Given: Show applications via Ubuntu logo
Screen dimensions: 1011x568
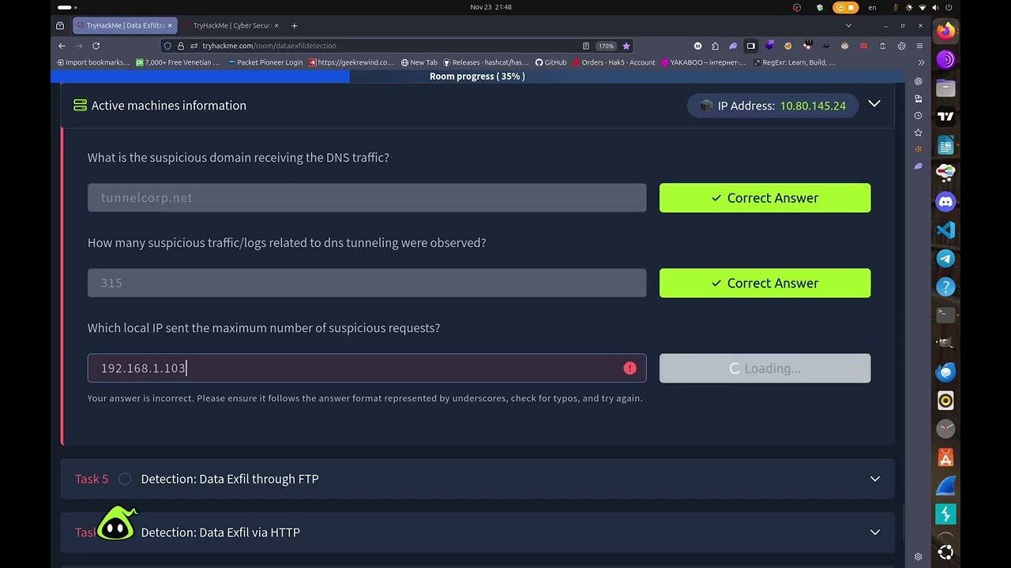Looking at the screenshot, I should pyautogui.click(x=945, y=551).
